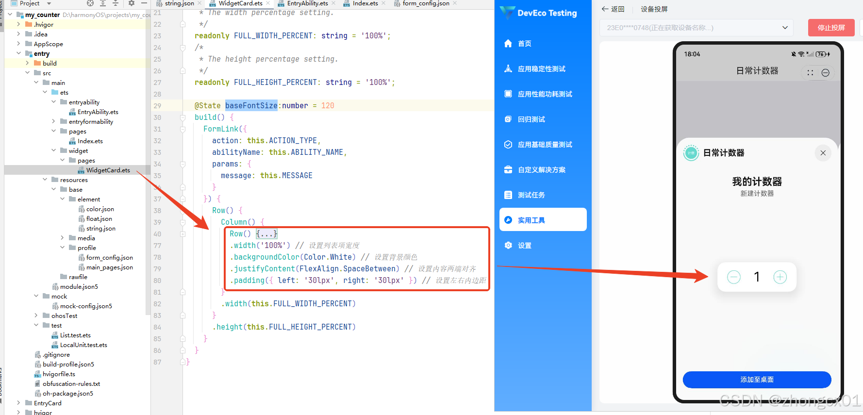This screenshot has height=415, width=863.
Task: Open hvigorfile.ts in the tree
Action: tap(59, 374)
